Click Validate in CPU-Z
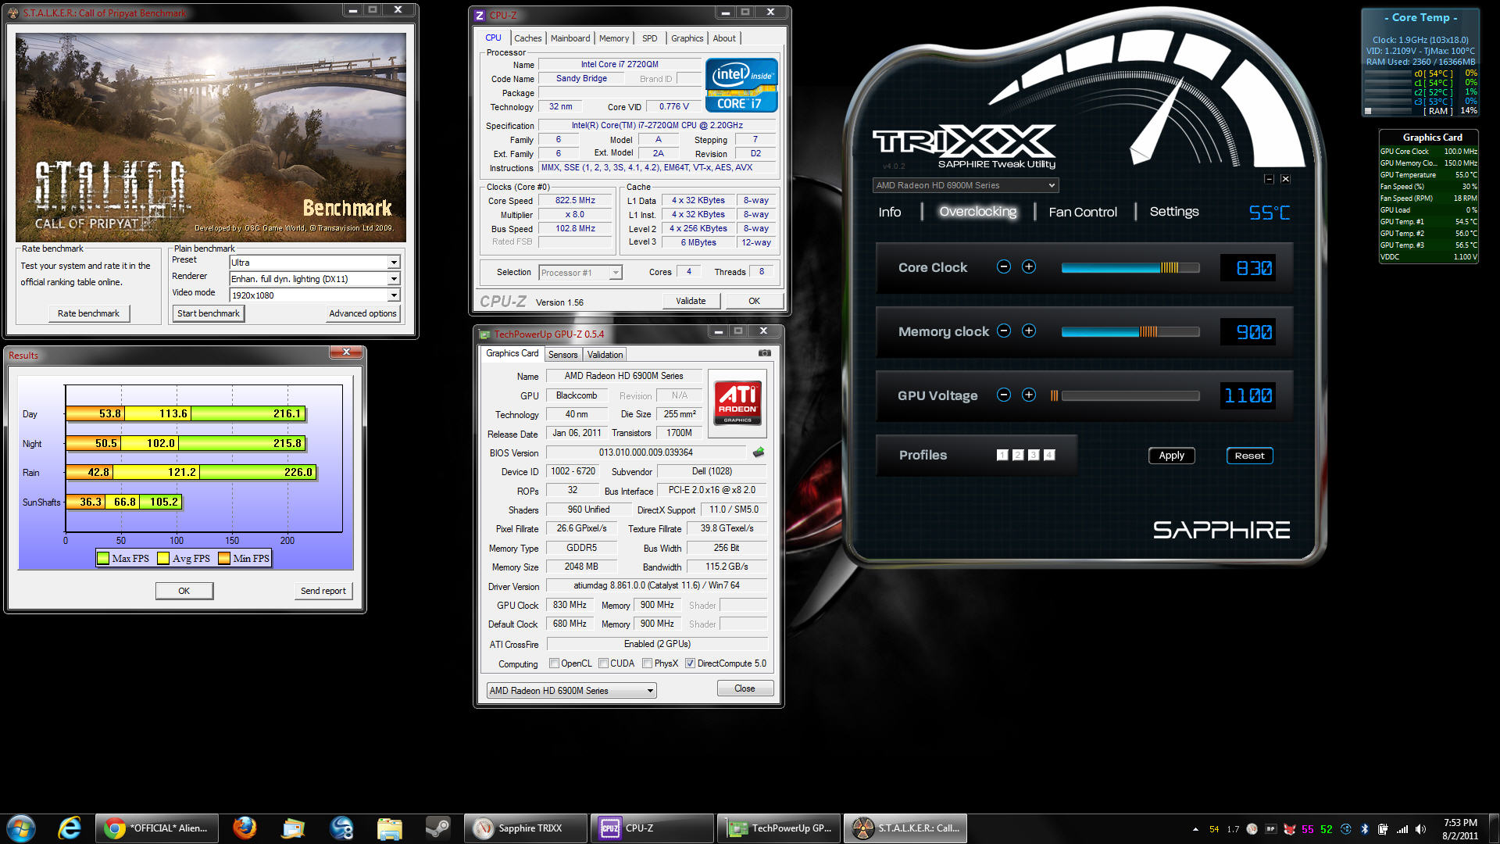1500x844 pixels. tap(691, 301)
